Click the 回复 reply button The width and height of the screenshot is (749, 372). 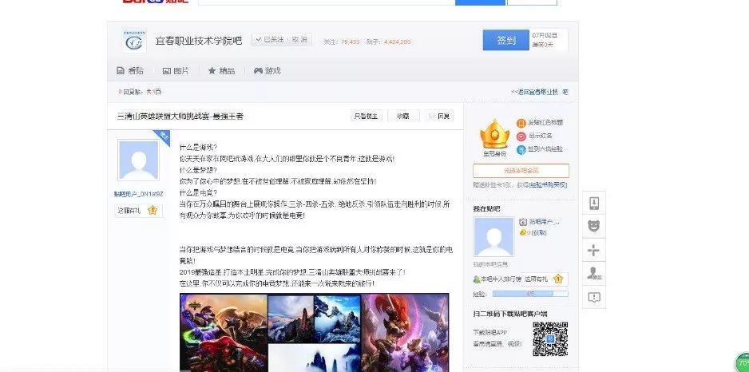439,116
